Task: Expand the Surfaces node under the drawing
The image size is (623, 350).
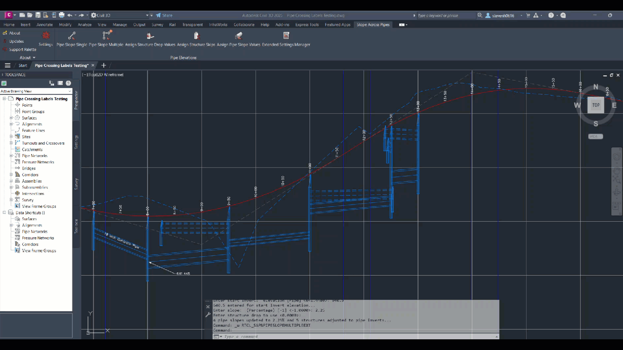Action: pyautogui.click(x=11, y=118)
